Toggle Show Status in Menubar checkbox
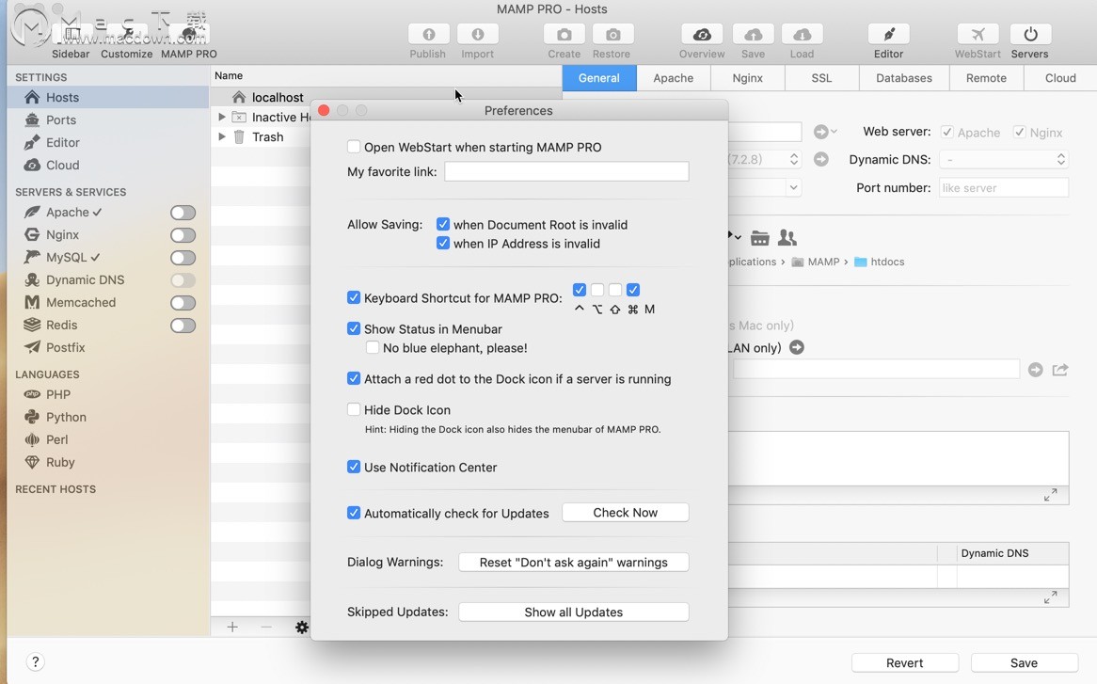Screen dimensions: 1097x684 [x=354, y=328]
